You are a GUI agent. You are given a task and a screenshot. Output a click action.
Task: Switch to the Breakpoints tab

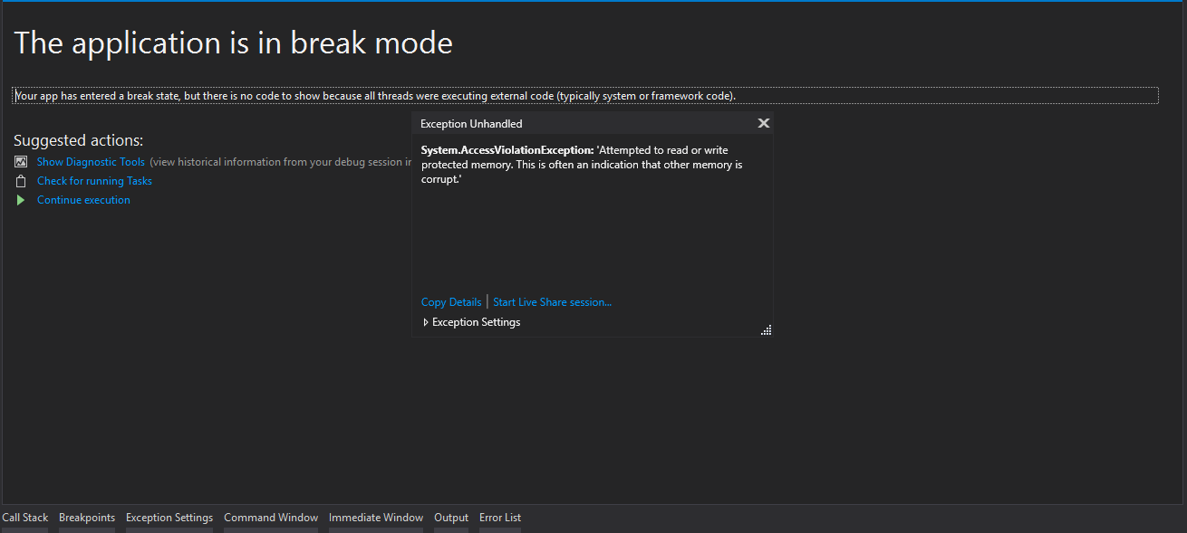coord(86,517)
